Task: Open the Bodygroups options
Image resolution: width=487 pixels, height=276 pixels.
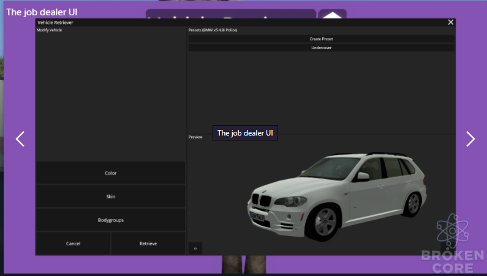Action: (110, 220)
